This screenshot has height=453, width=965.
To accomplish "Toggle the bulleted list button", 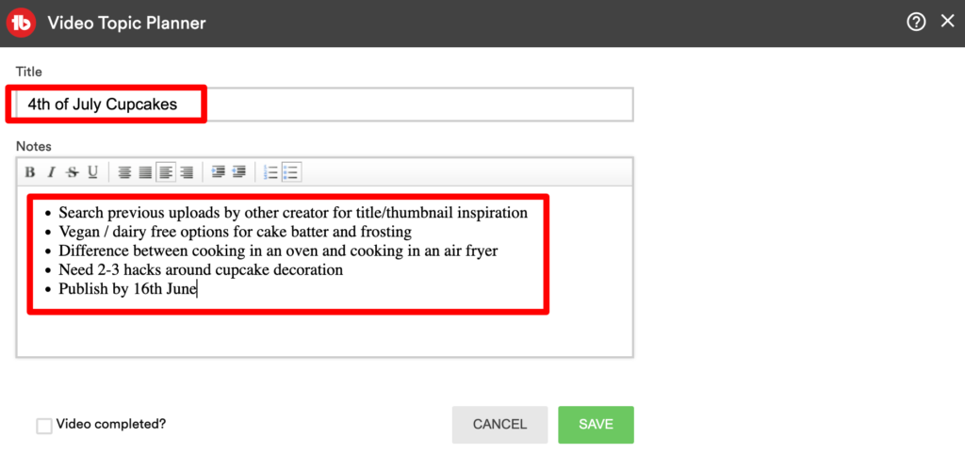I will (291, 172).
